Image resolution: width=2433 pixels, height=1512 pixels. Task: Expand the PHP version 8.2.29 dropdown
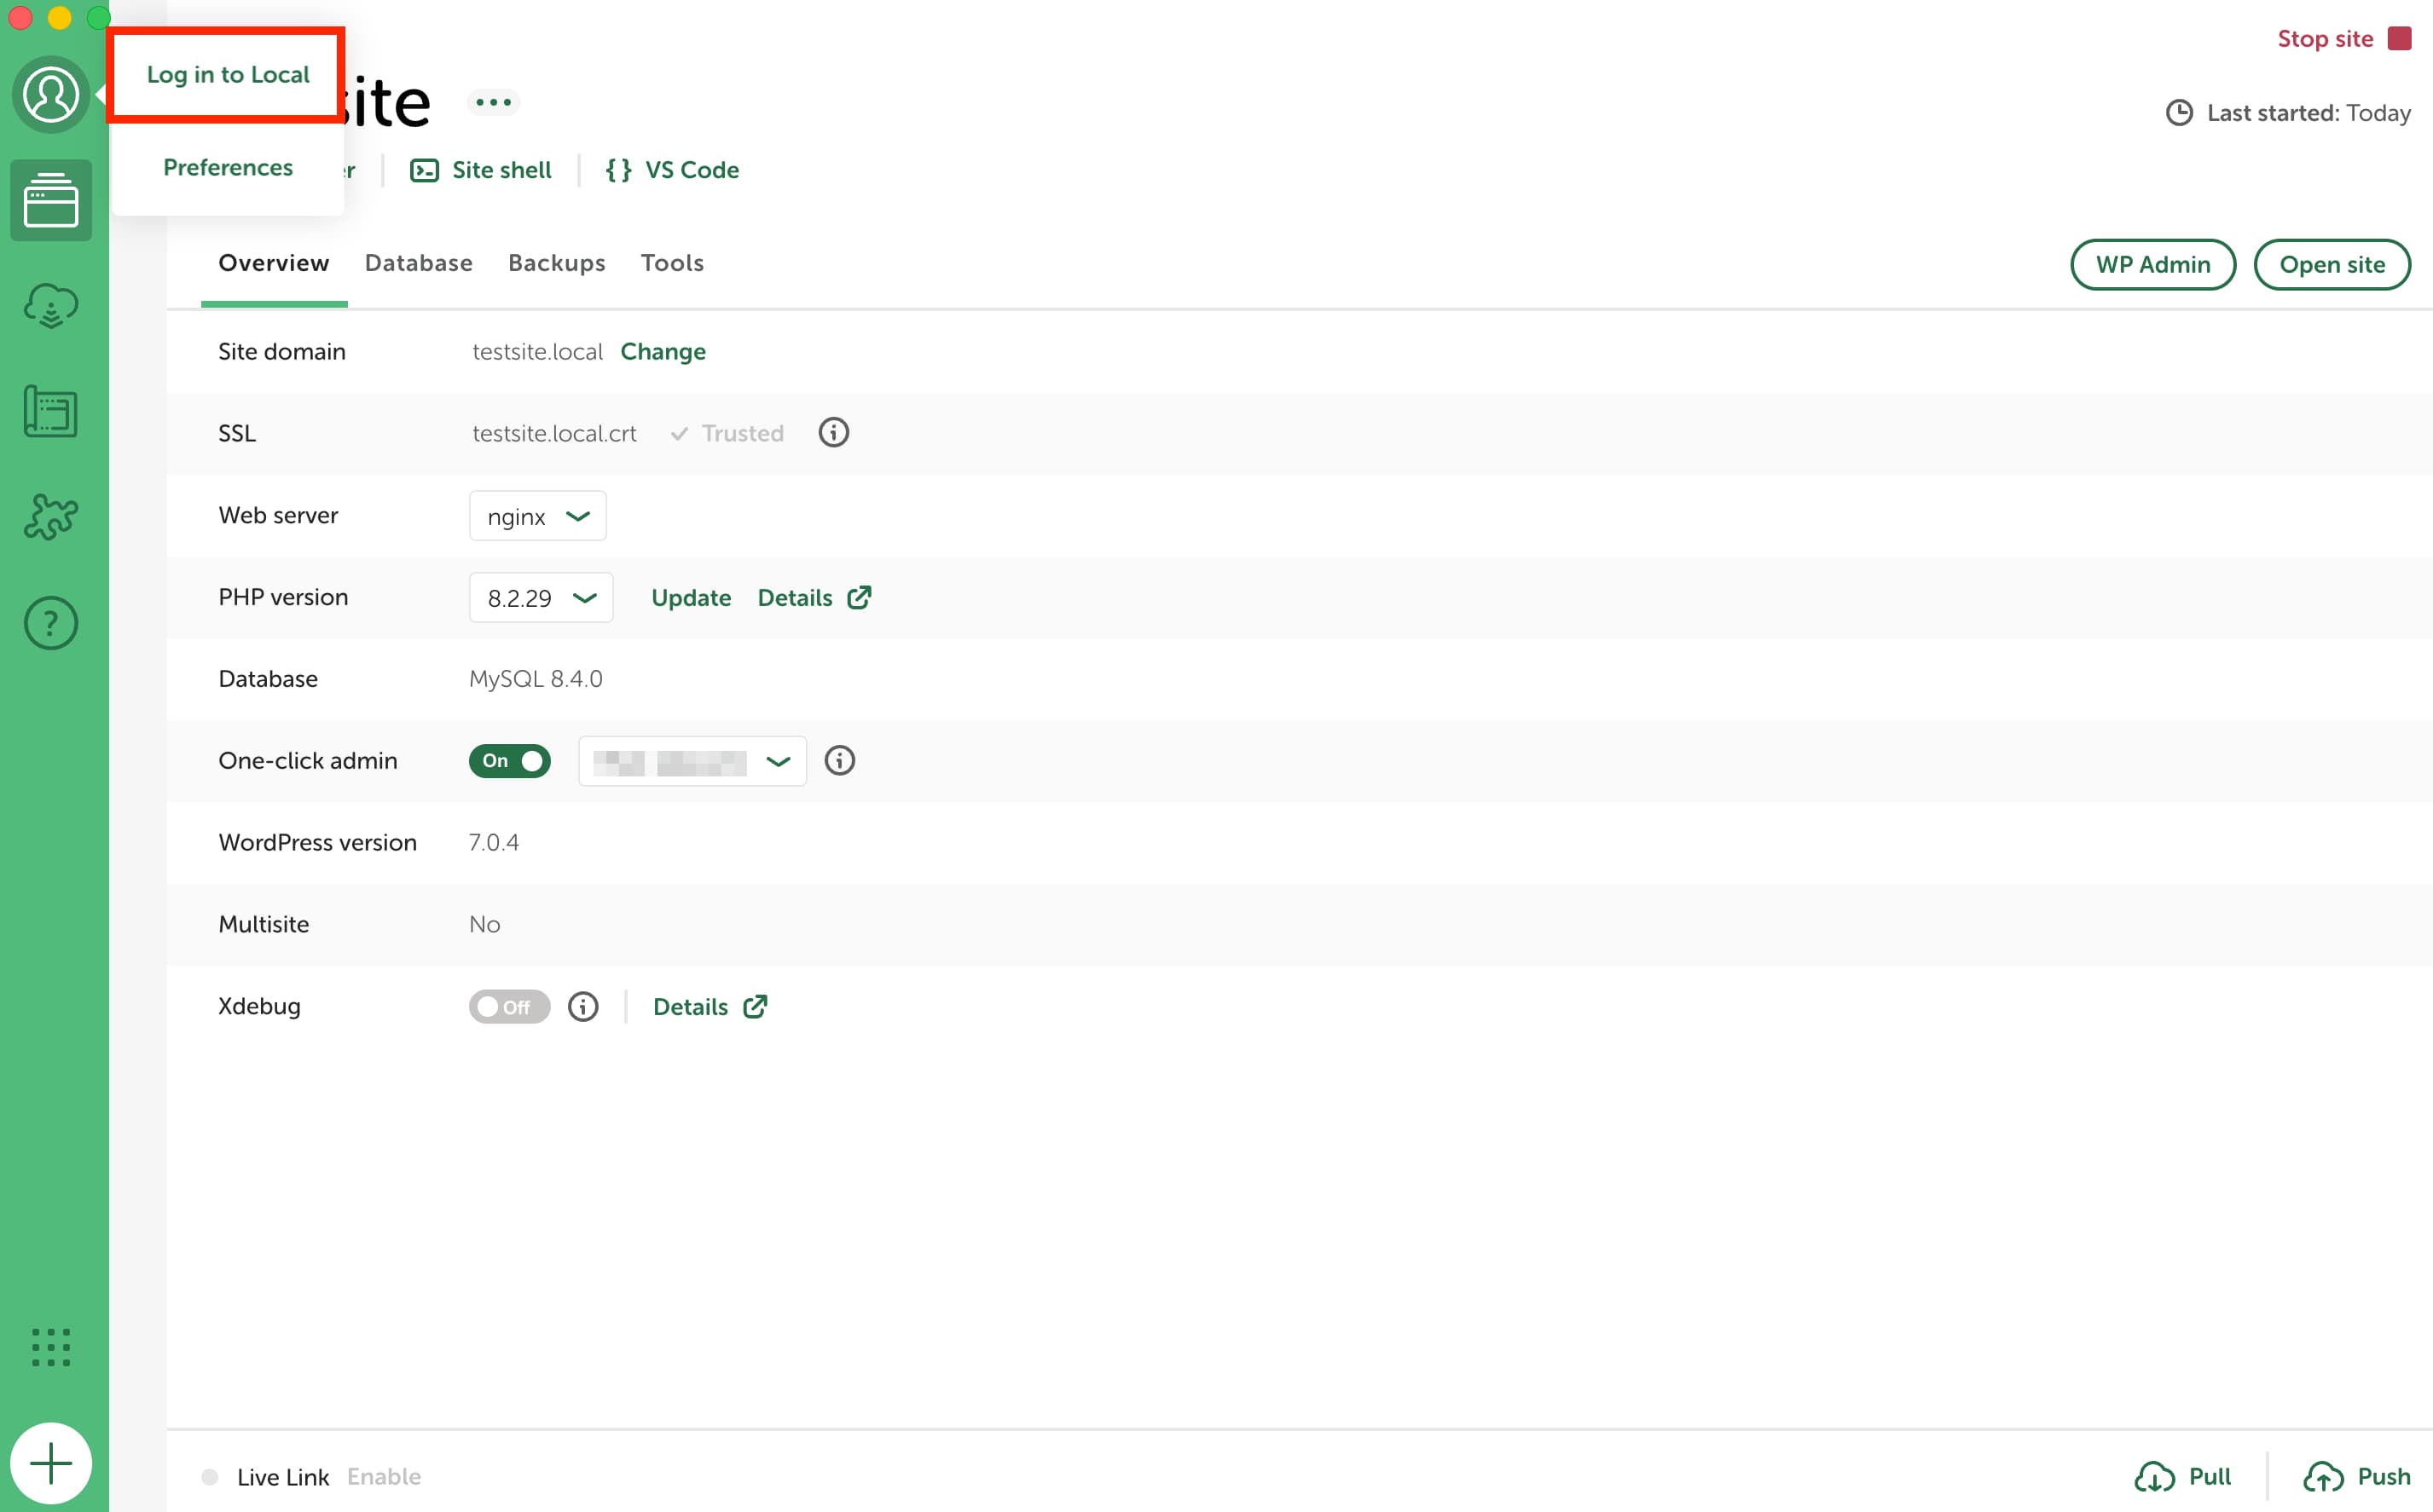pyautogui.click(x=542, y=598)
